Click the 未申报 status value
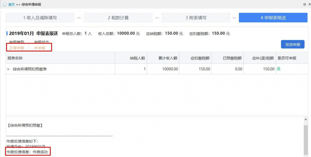 point(39,48)
